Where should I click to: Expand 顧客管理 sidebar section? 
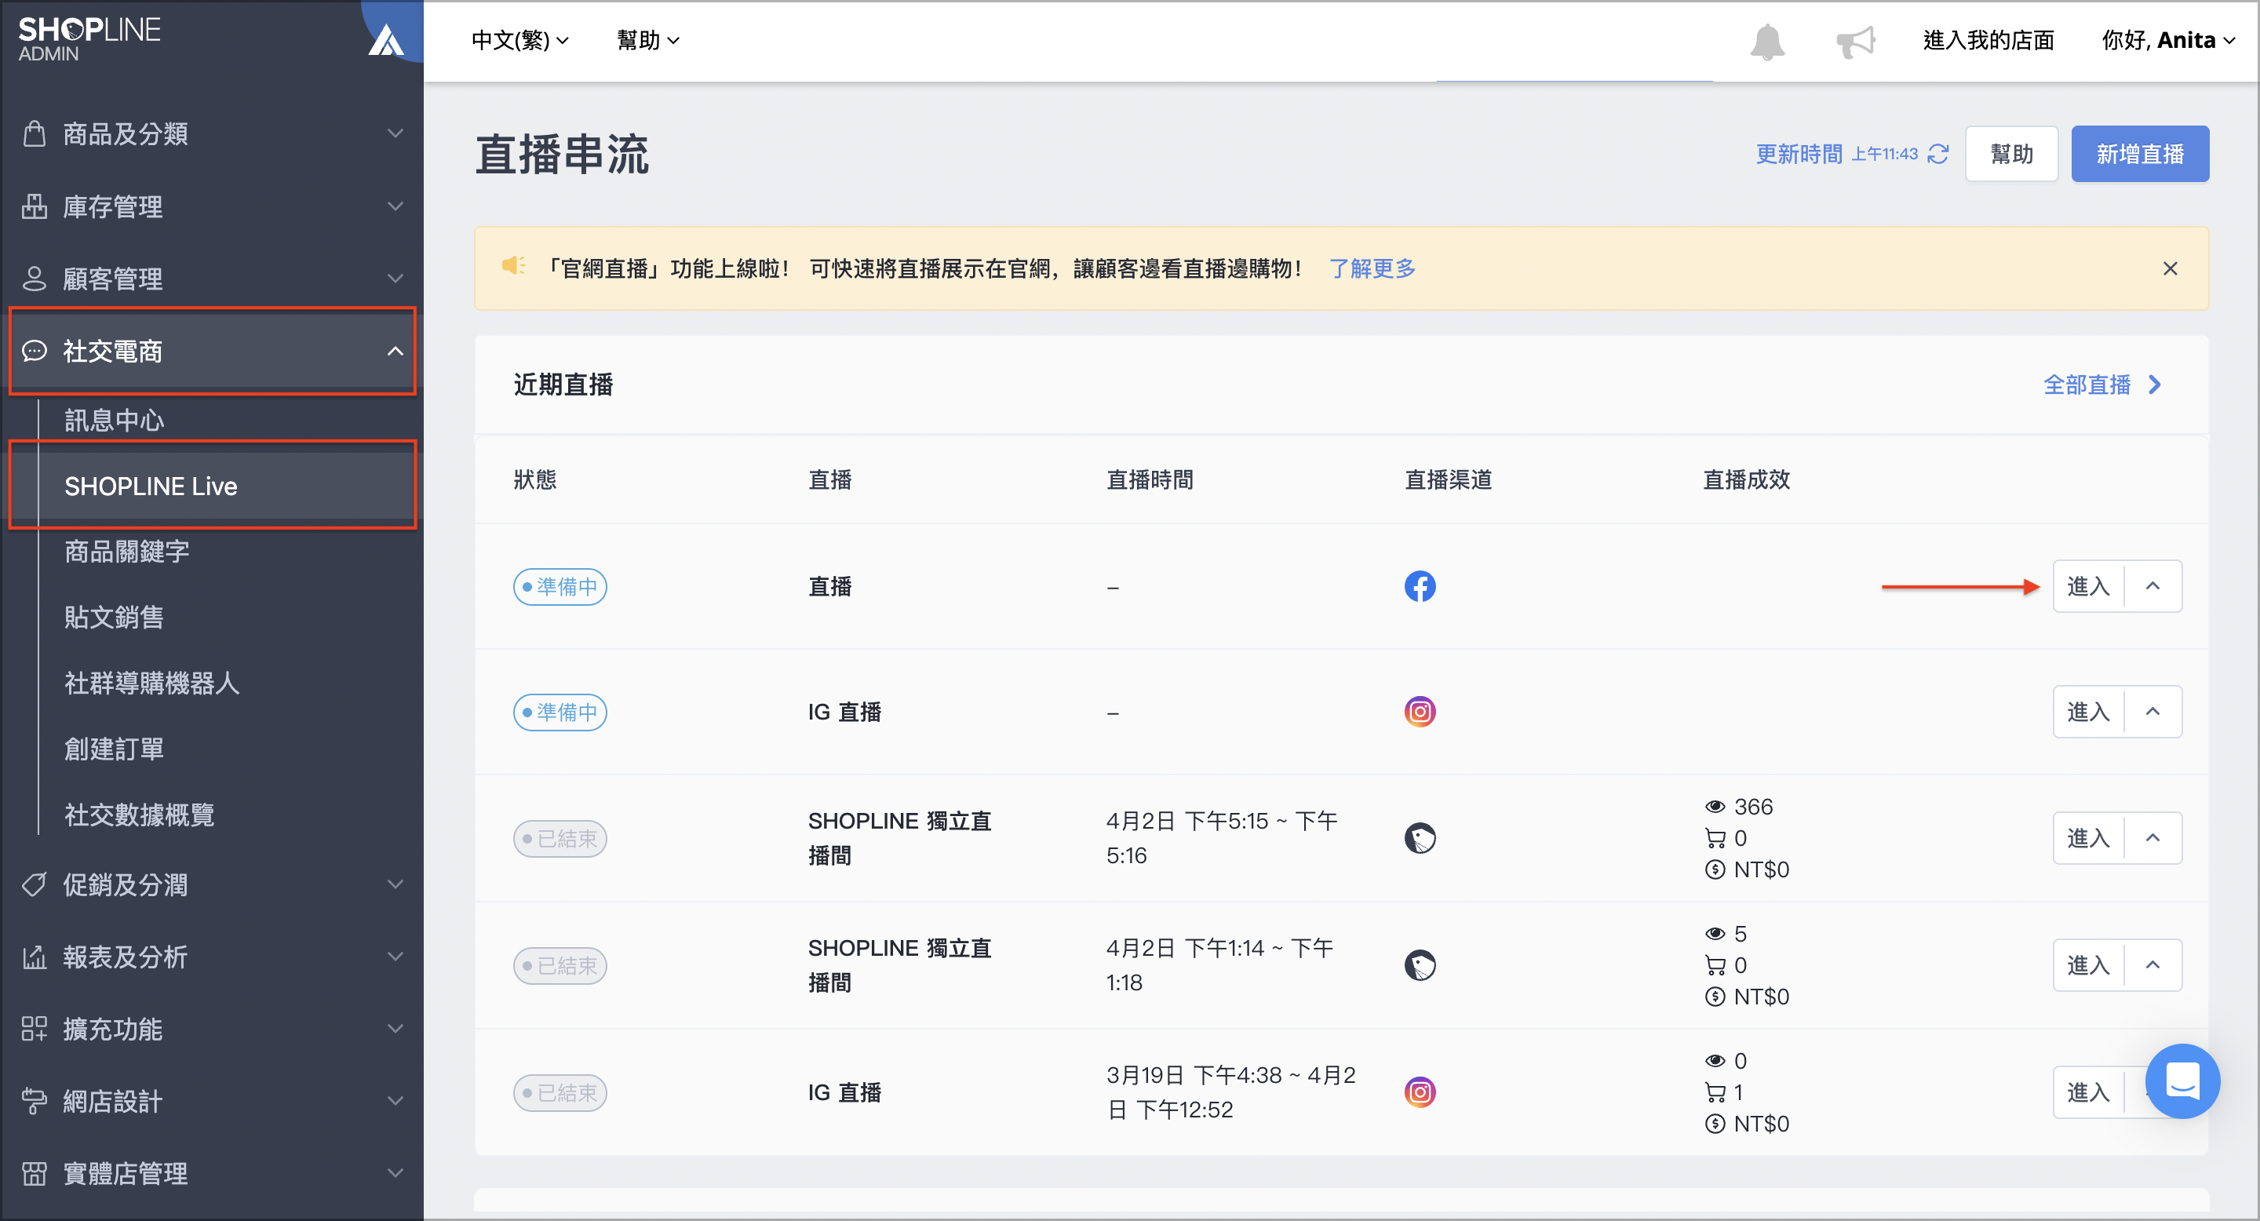pyautogui.click(x=395, y=278)
